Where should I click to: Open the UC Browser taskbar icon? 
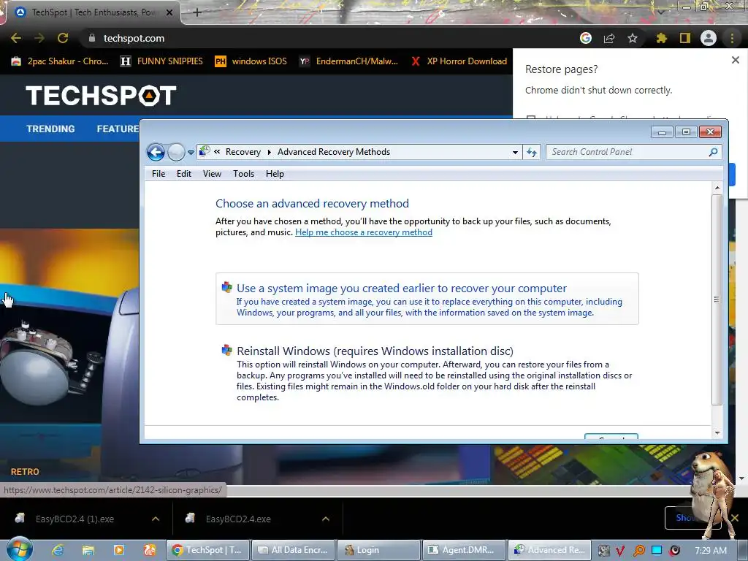coord(149,550)
